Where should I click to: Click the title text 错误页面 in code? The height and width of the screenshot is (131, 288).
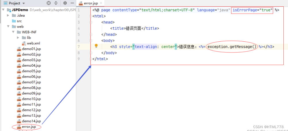pyautogui.click(x=133, y=28)
